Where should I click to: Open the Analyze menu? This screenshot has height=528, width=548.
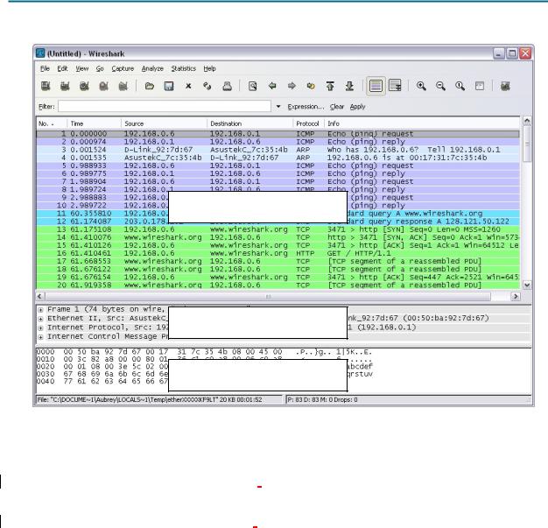click(x=152, y=68)
